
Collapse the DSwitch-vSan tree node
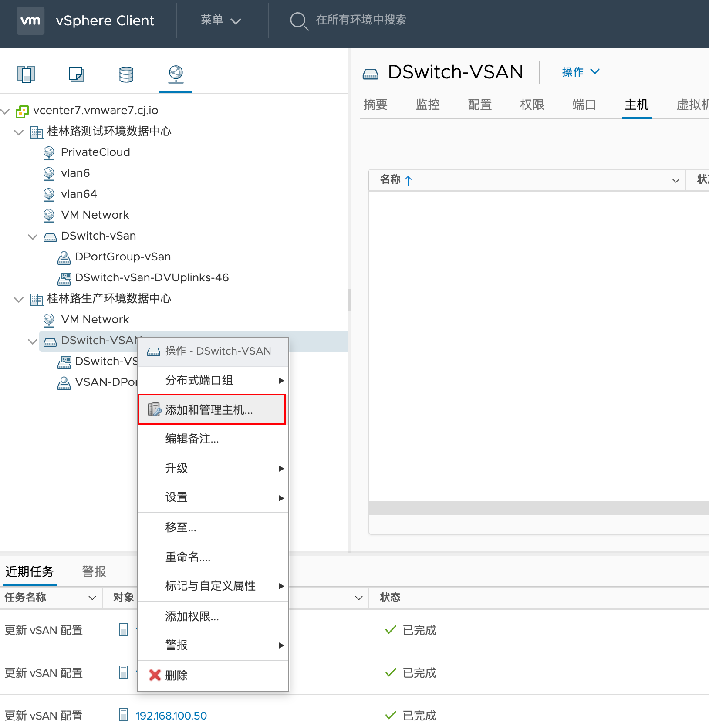click(33, 236)
